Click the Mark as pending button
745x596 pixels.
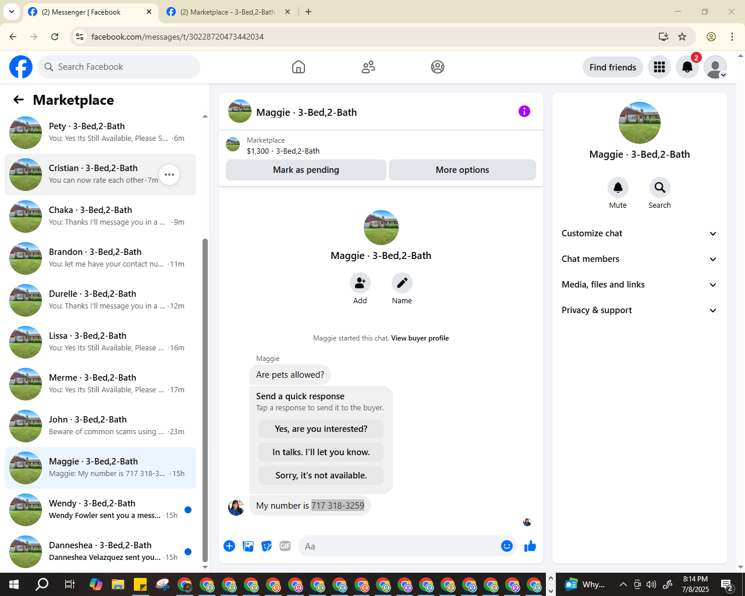tap(306, 170)
